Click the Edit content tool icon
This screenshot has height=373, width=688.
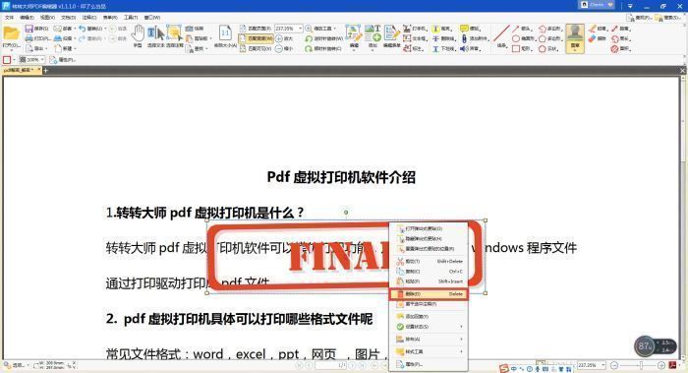coord(353,33)
